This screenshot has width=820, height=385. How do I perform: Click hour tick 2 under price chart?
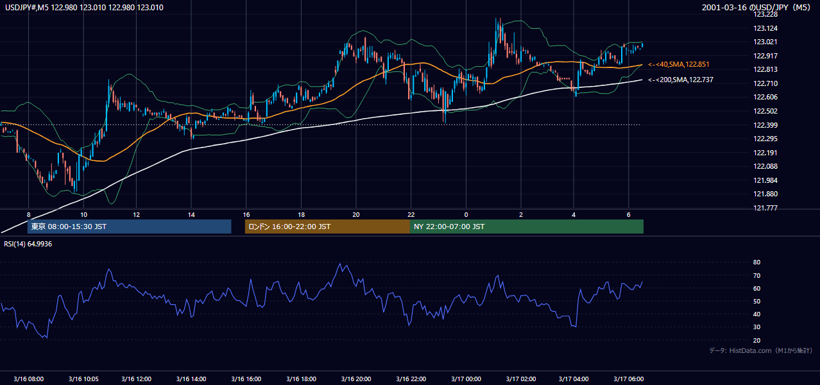tap(520, 215)
